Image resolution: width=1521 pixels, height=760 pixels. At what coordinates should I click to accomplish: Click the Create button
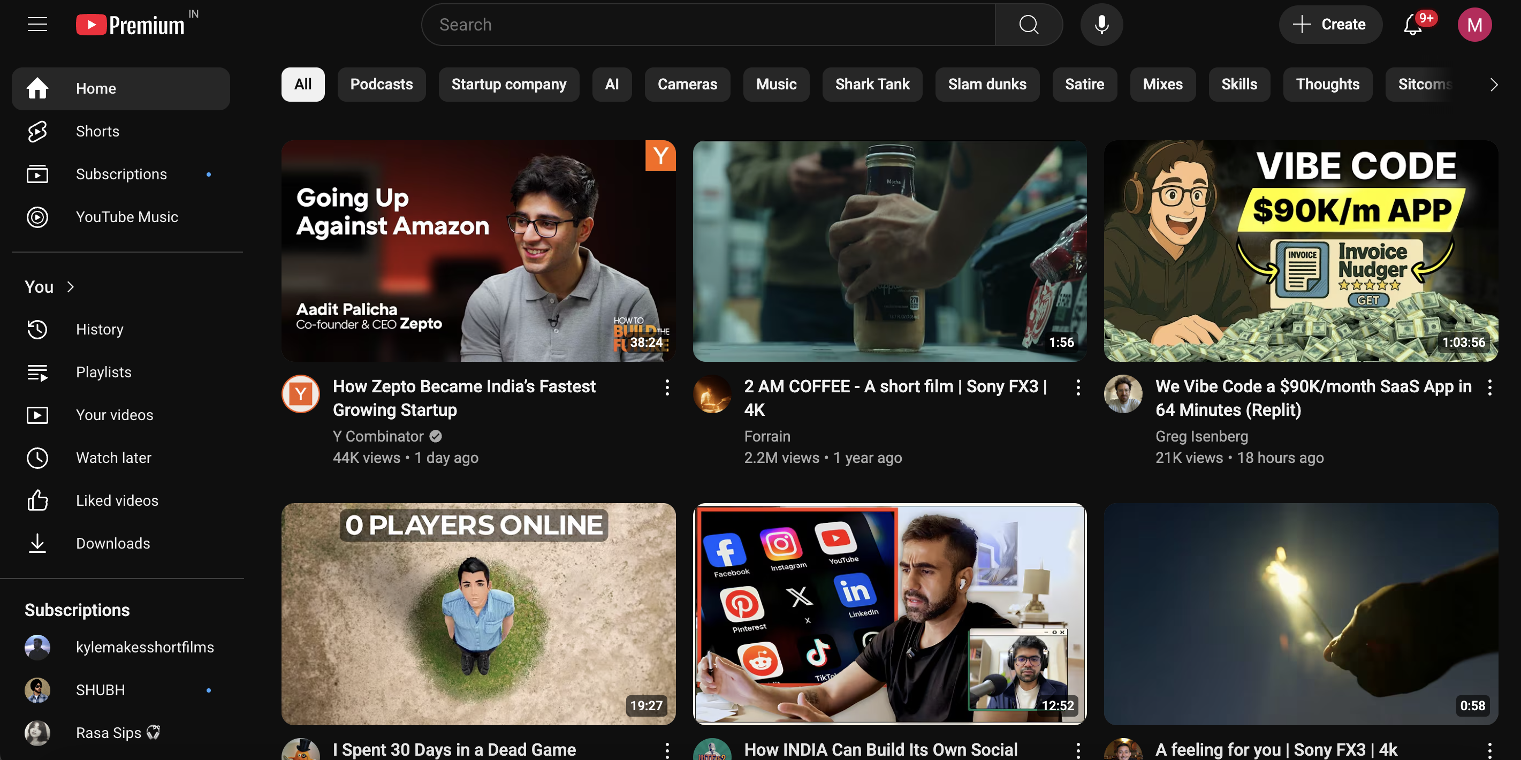tap(1330, 24)
